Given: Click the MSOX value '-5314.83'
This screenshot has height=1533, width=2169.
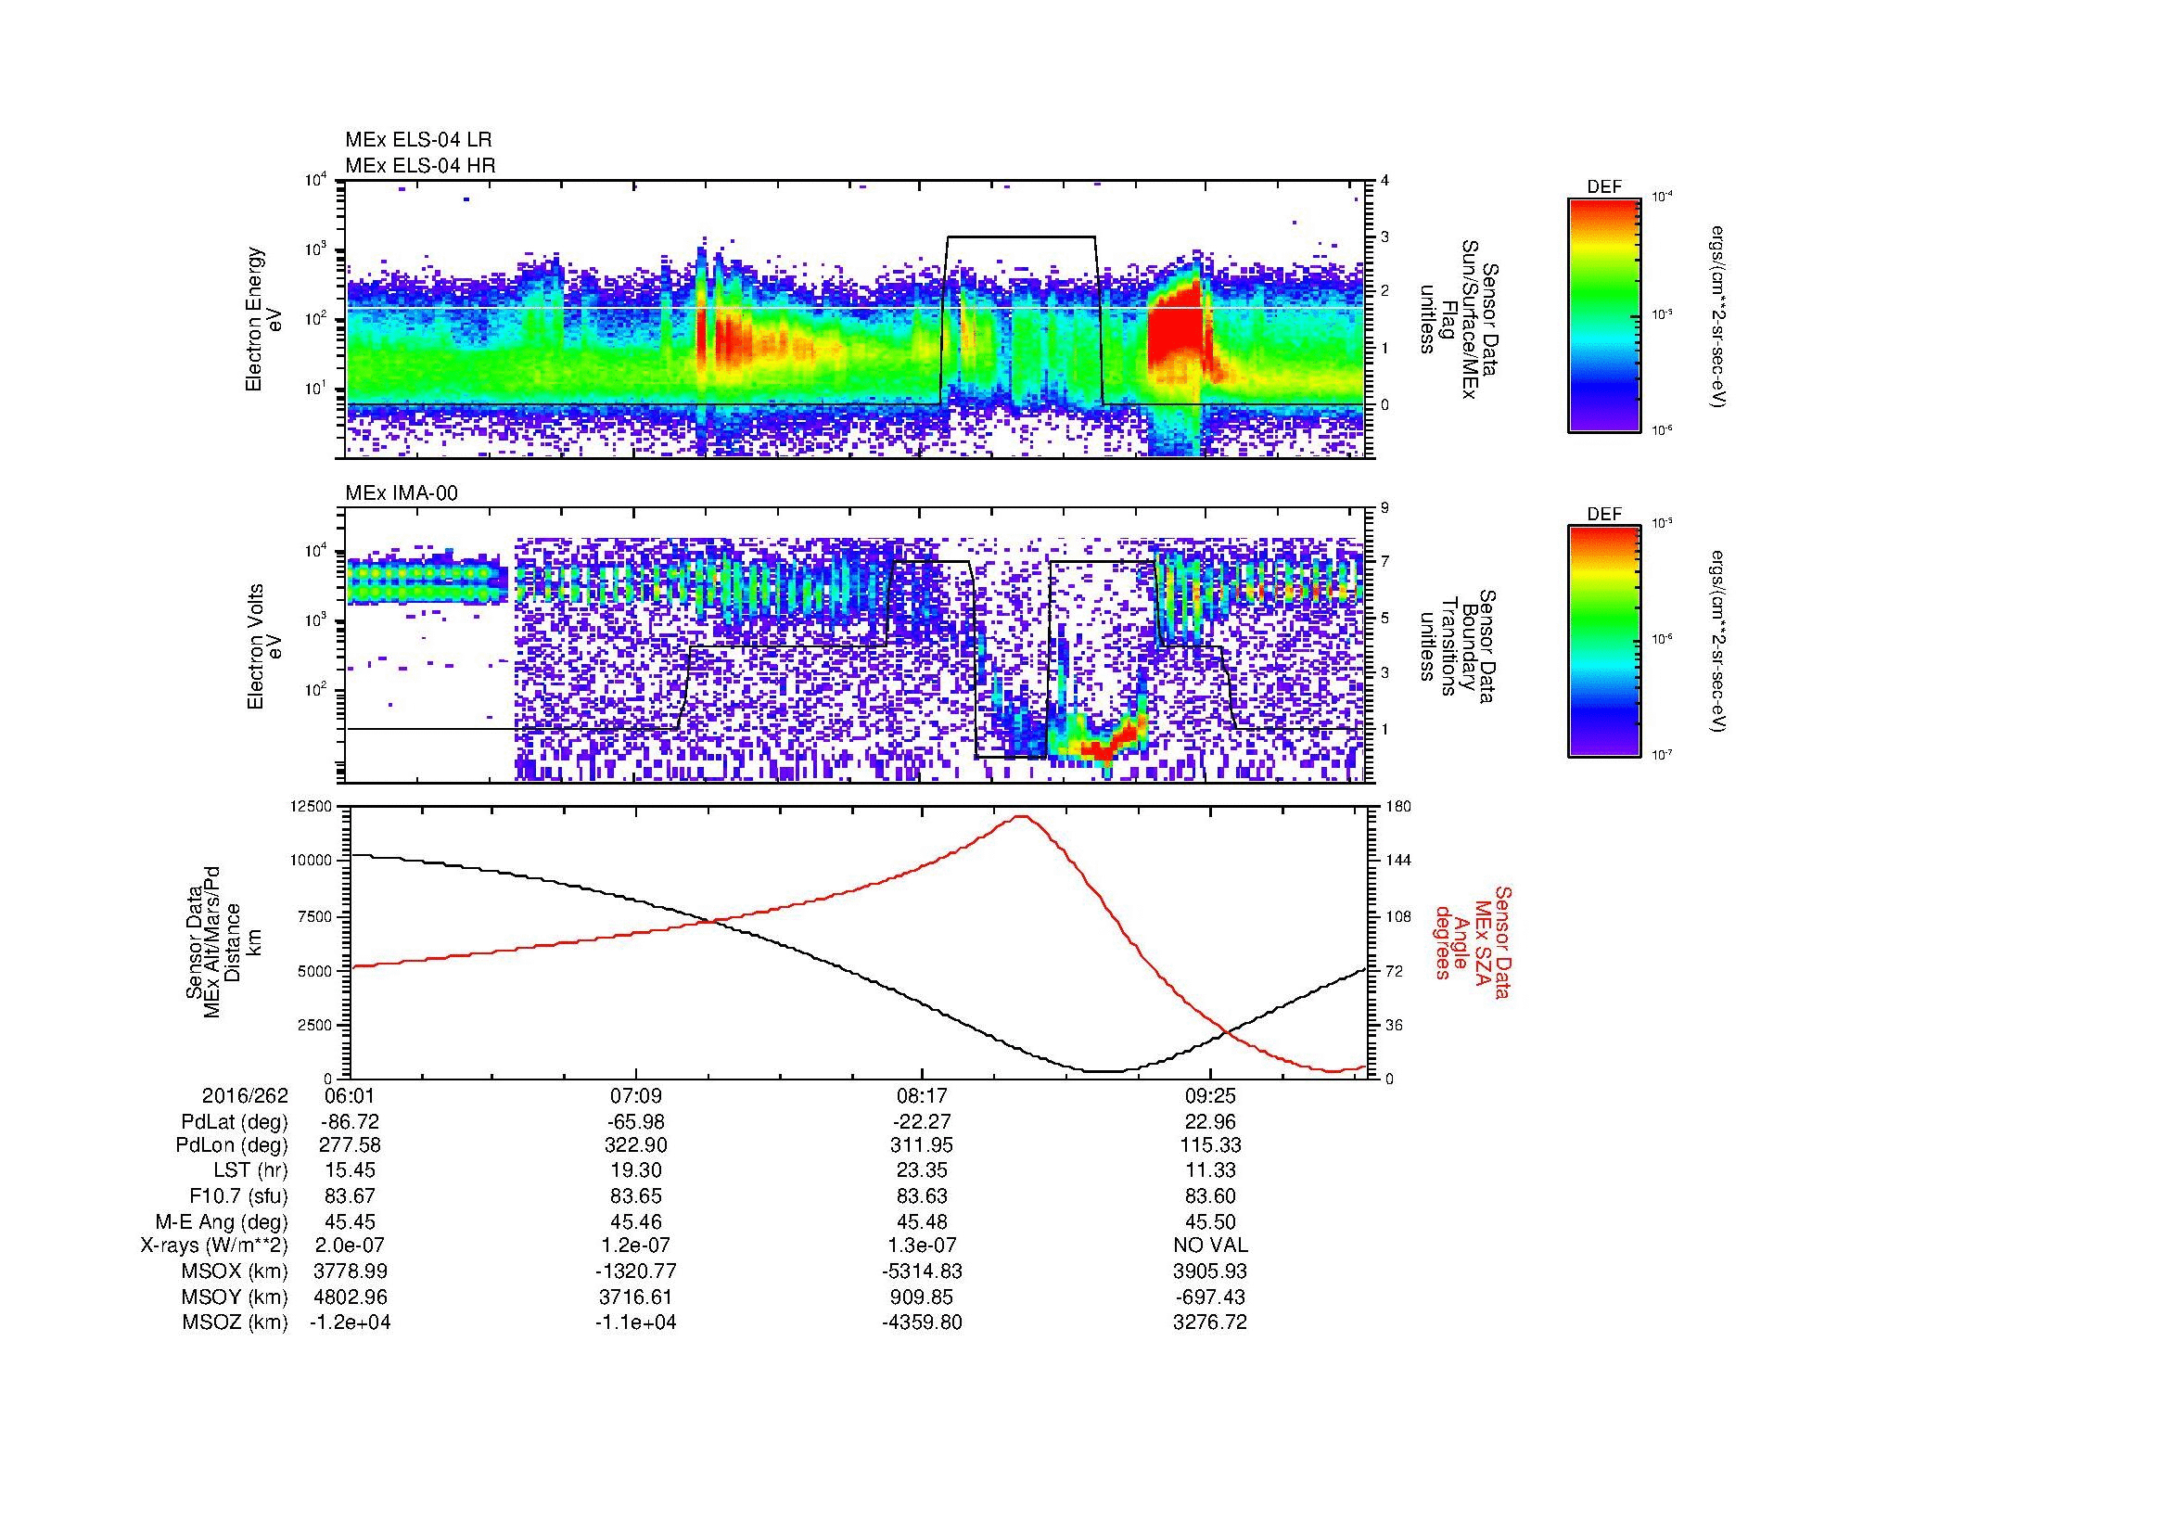Looking at the screenshot, I should click(922, 1271).
